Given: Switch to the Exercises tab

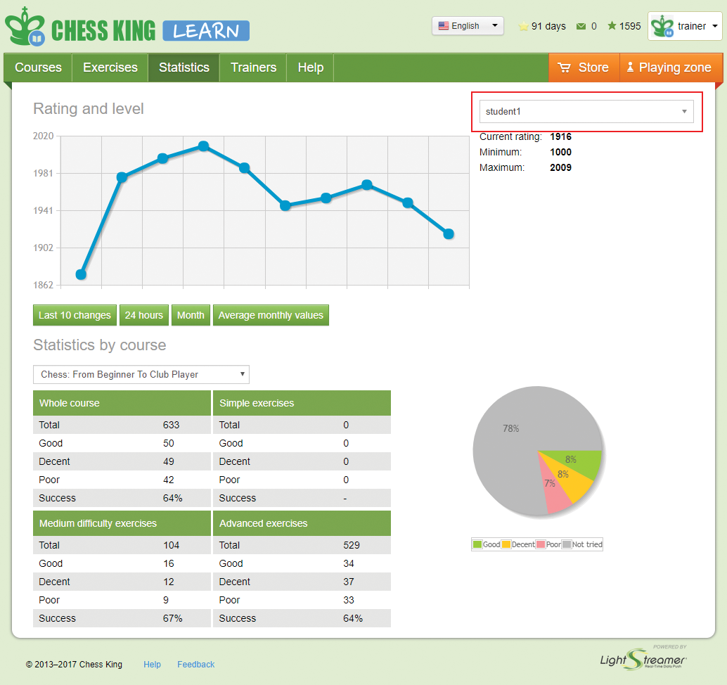Looking at the screenshot, I should 110,68.
